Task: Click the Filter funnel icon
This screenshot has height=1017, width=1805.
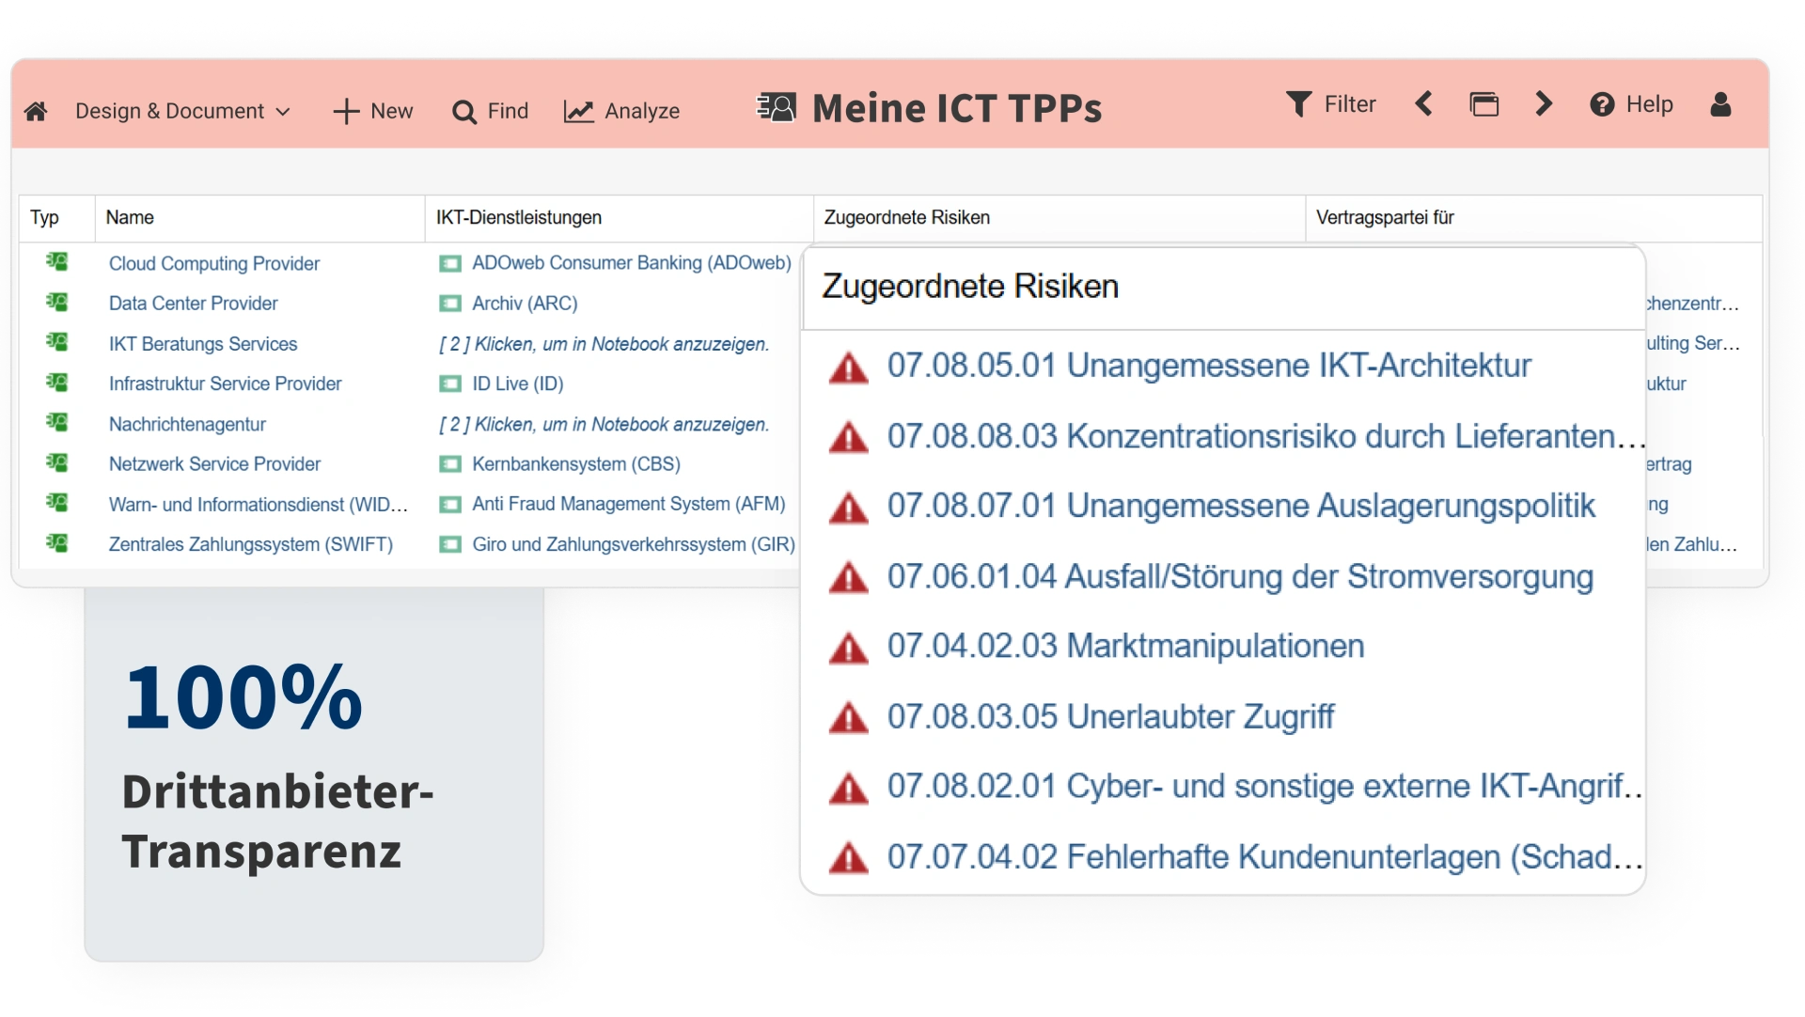Action: [x=1298, y=104]
